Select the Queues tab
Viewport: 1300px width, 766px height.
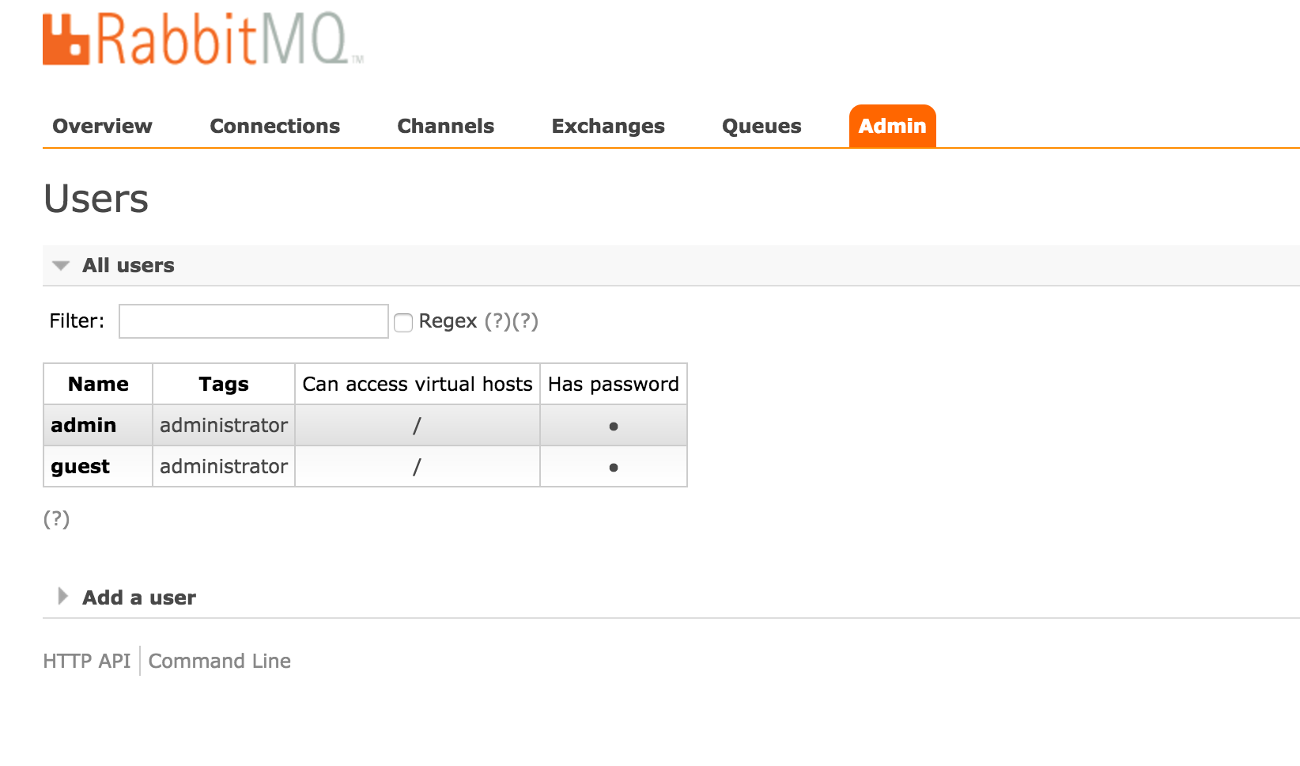[x=761, y=126]
